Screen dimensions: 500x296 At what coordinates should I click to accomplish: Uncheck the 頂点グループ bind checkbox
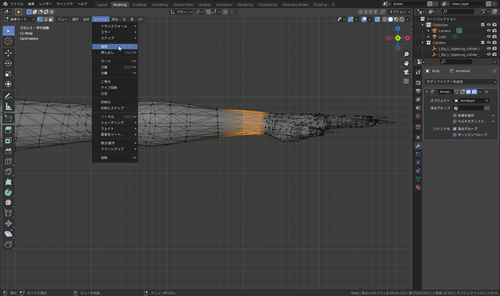coord(455,129)
